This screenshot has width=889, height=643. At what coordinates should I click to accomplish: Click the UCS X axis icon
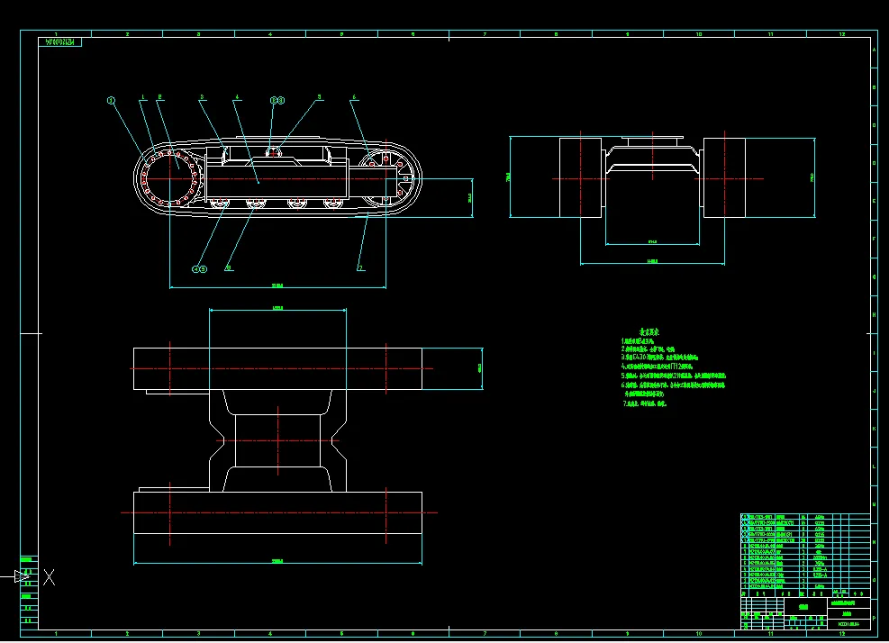[x=50, y=578]
